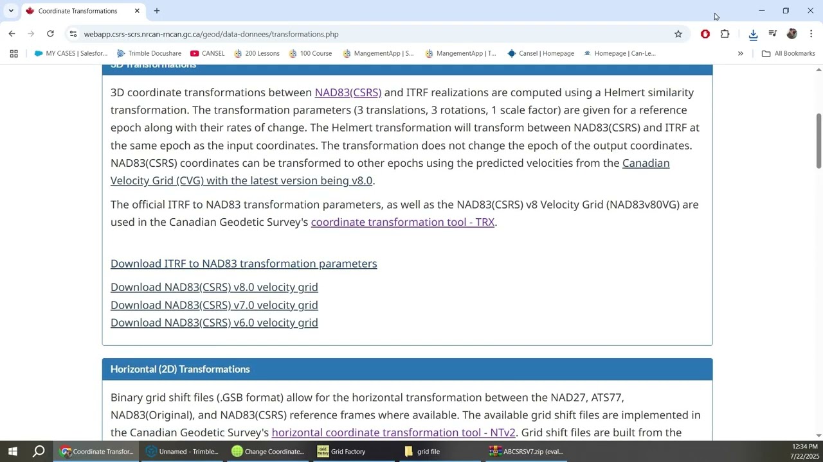Screen dimensions: 823x462
Task: Bookmark this page with star icon
Action: coord(678,34)
